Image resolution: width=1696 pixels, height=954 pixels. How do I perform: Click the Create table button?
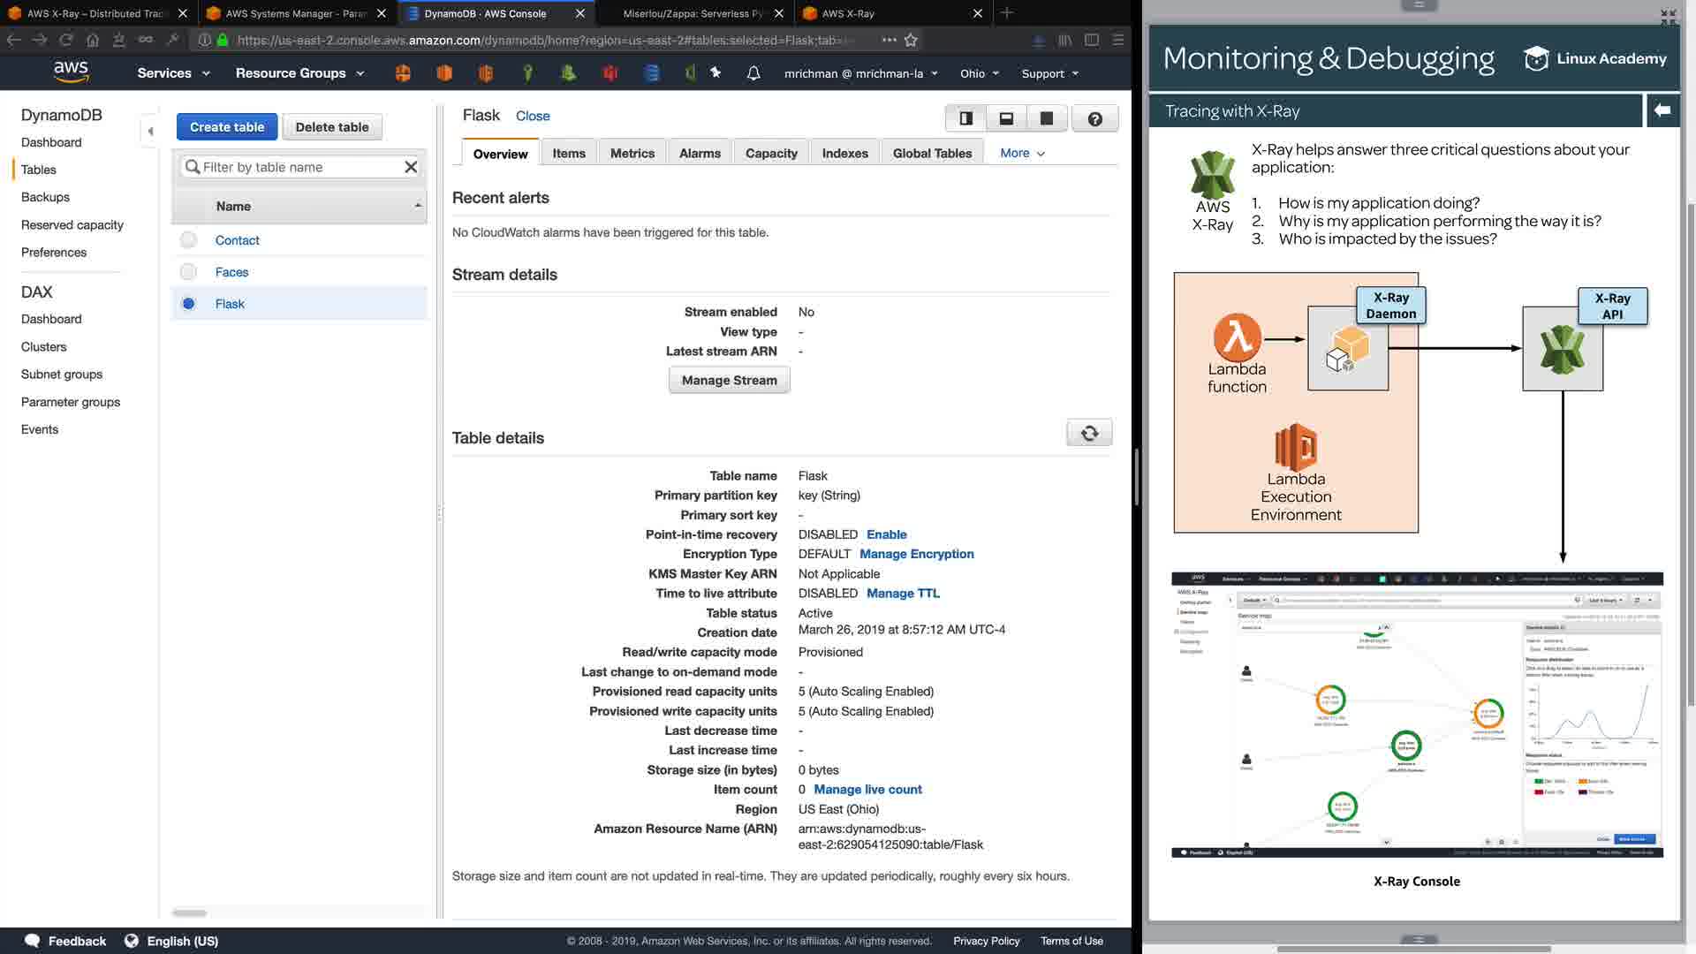227,127
